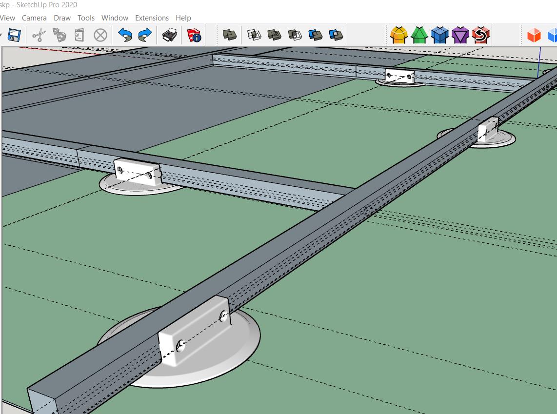Screen dimensions: 557x414
Task: Click the blue cube extension icon
Action: (440, 35)
